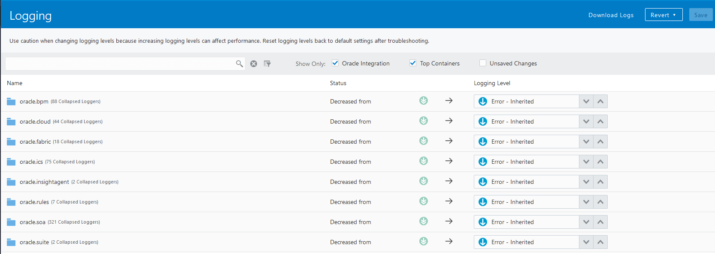Open logging level dropdown for oracle.bpm
715x254 pixels.
coord(527,101)
